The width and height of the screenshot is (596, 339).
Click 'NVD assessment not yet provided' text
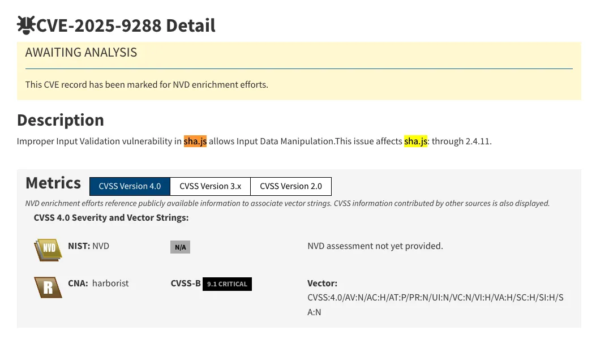pos(375,246)
